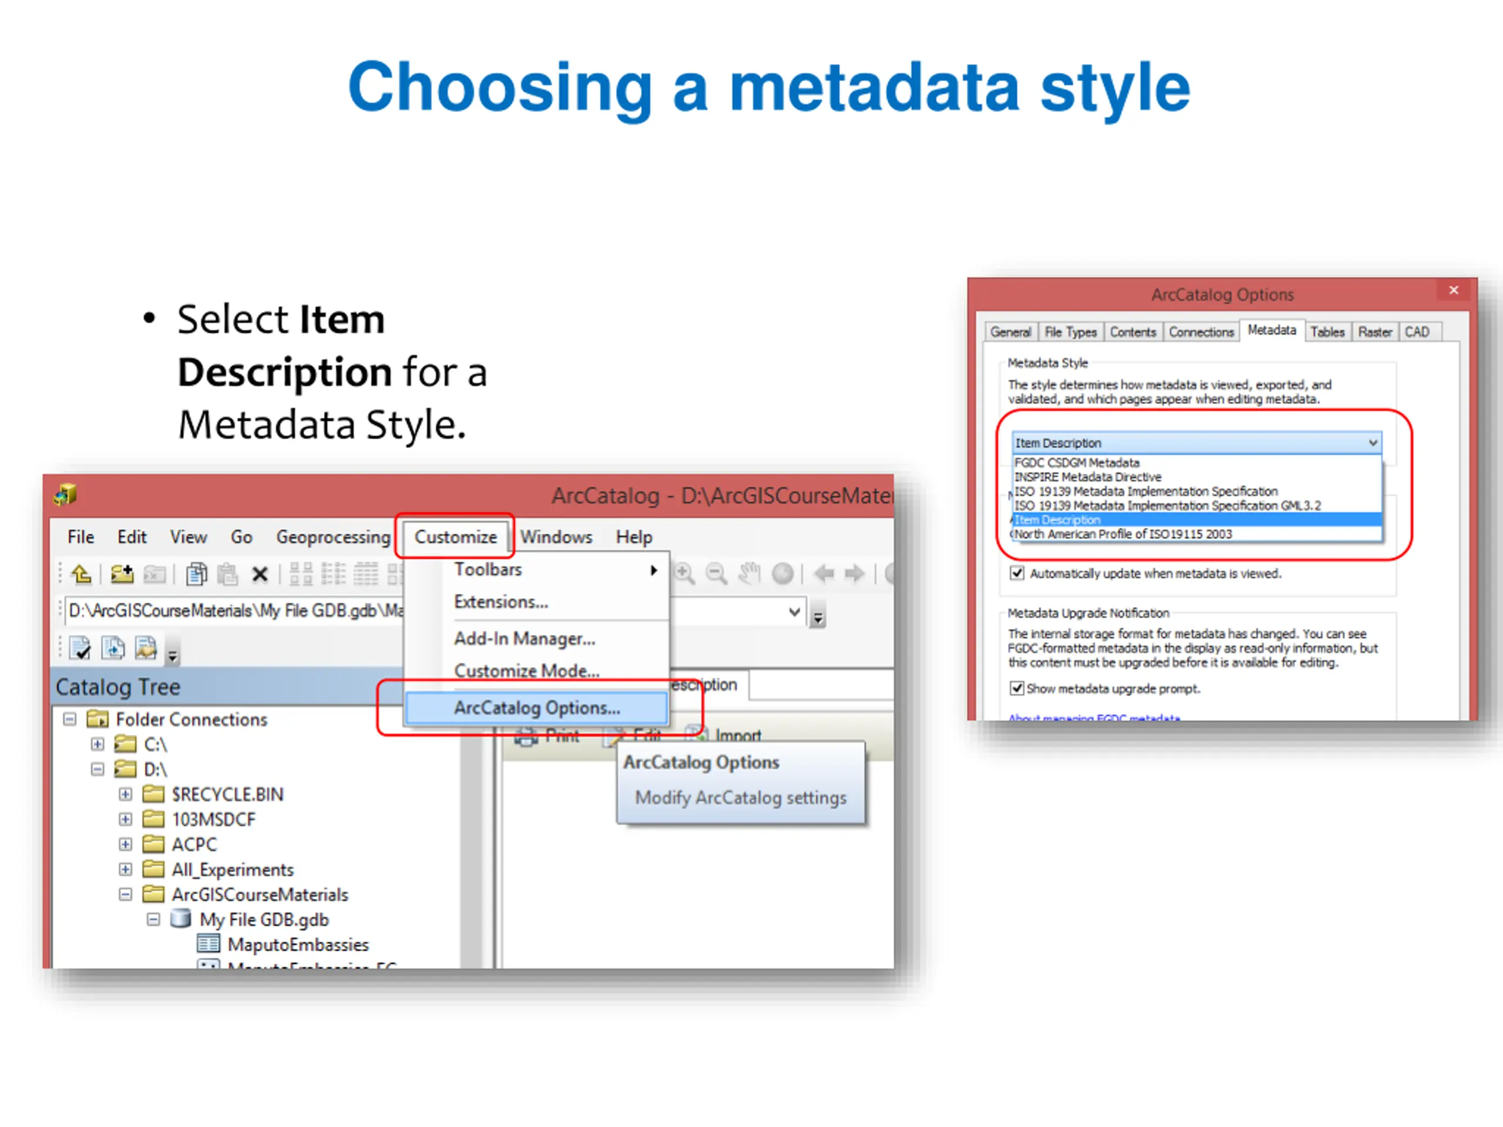The height and width of the screenshot is (1127, 1503).
Task: Collapse the Folder Connections node
Action: tap(70, 718)
